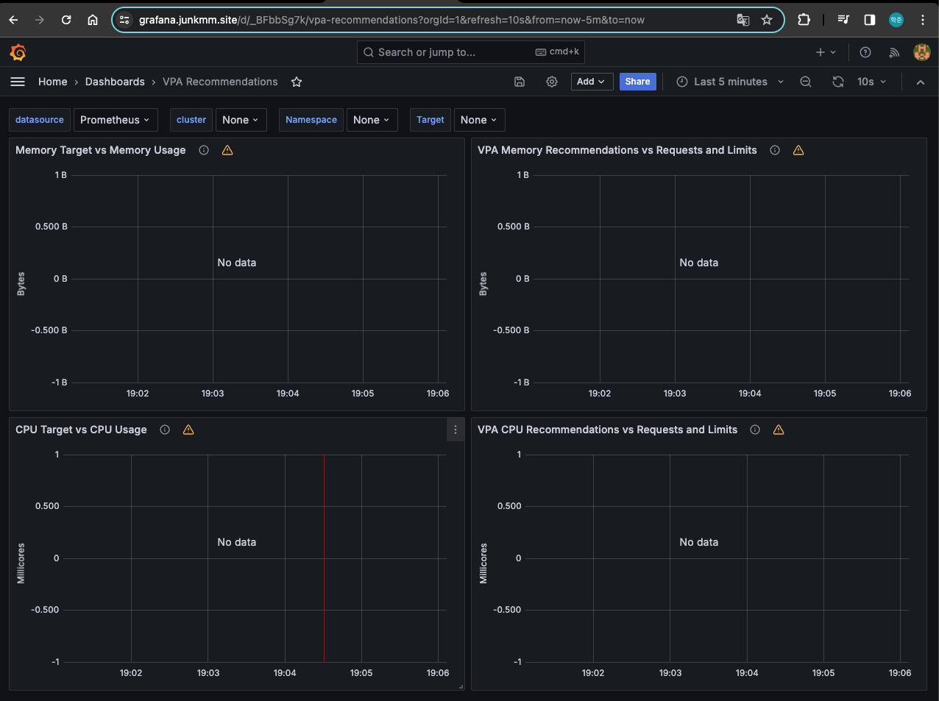Screen dimensions: 939x701
Task: Click browser reload button
Action: pos(66,20)
